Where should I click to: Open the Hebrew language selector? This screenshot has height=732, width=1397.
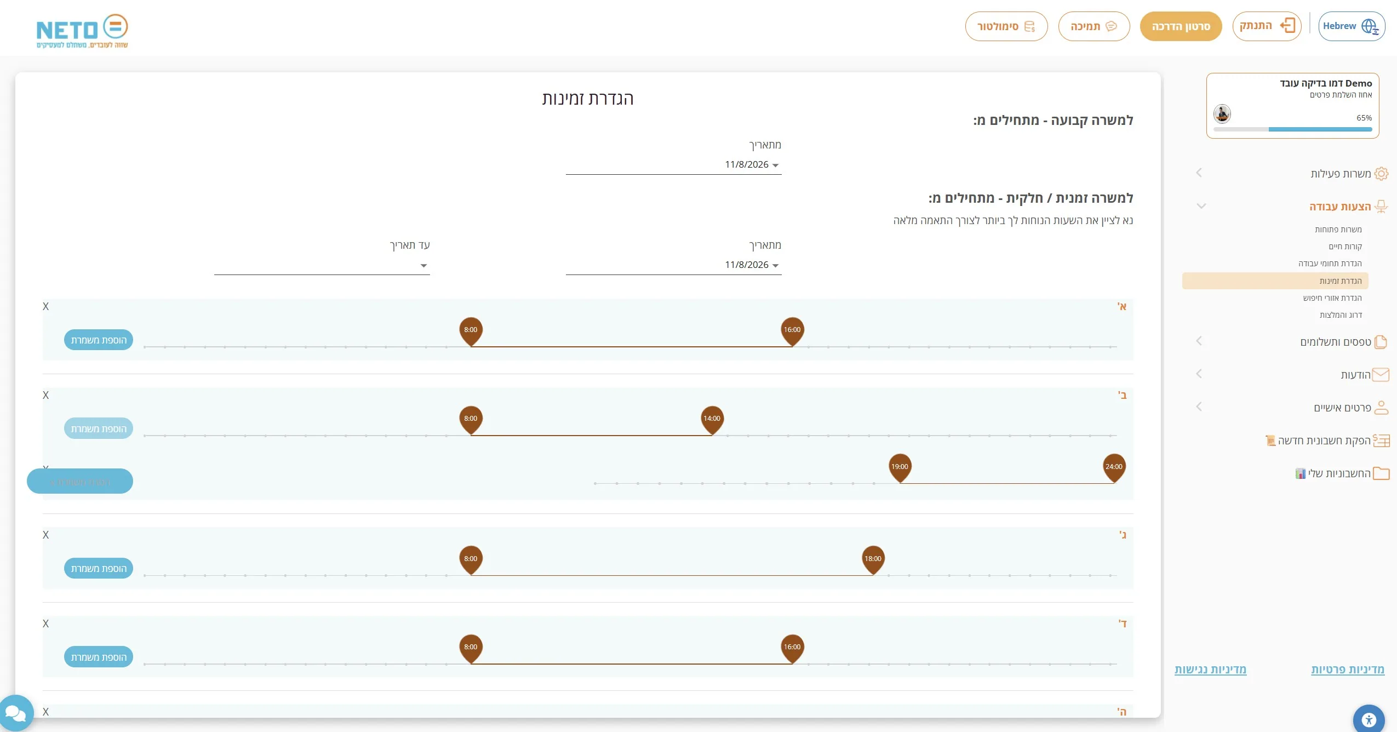(x=1351, y=26)
